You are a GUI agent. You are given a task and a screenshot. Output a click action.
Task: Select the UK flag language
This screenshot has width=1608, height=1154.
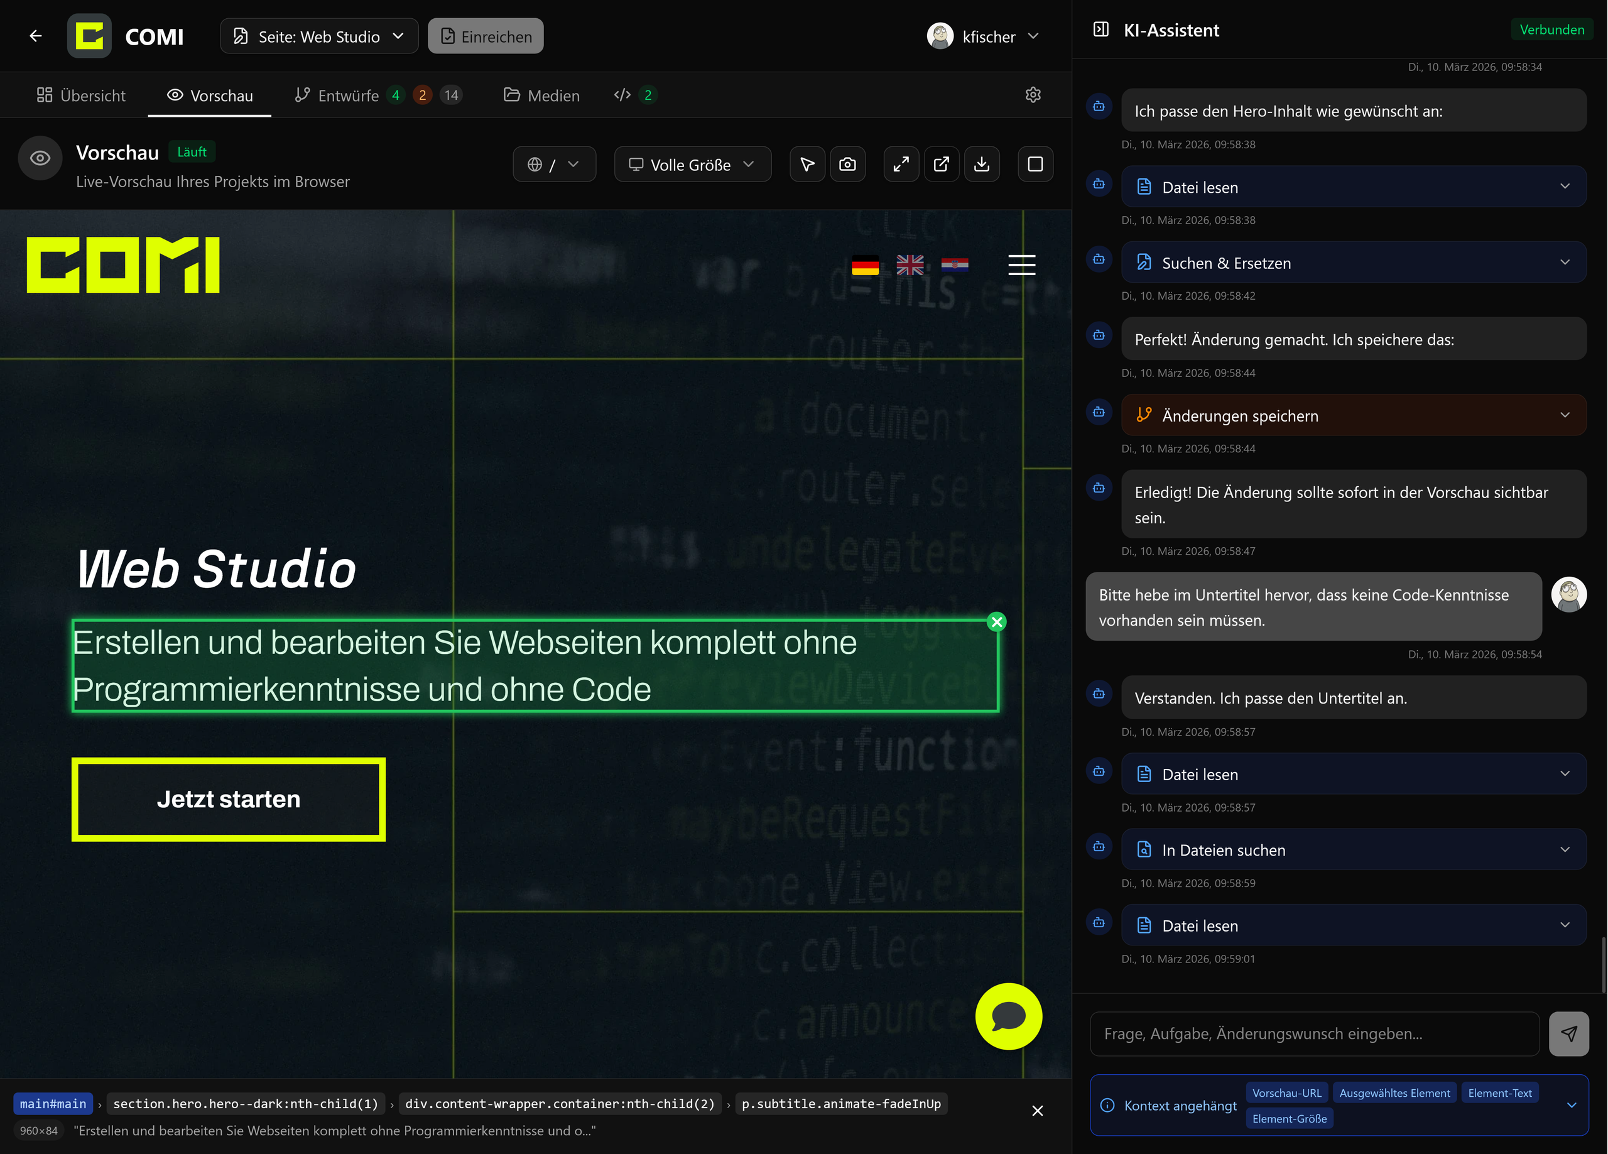tap(910, 265)
